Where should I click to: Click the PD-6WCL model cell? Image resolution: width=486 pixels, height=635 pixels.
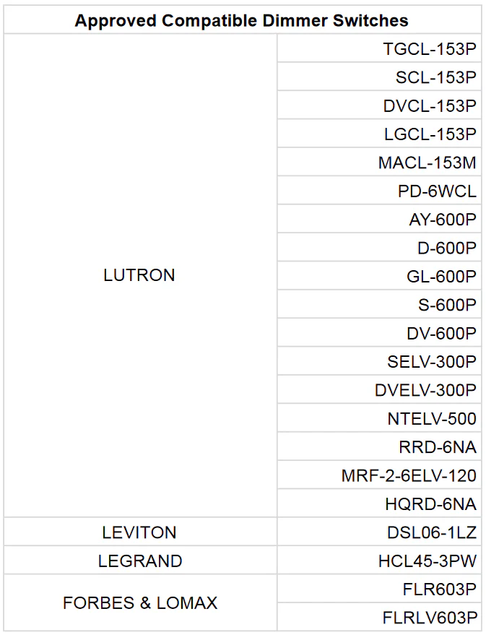pos(436,191)
